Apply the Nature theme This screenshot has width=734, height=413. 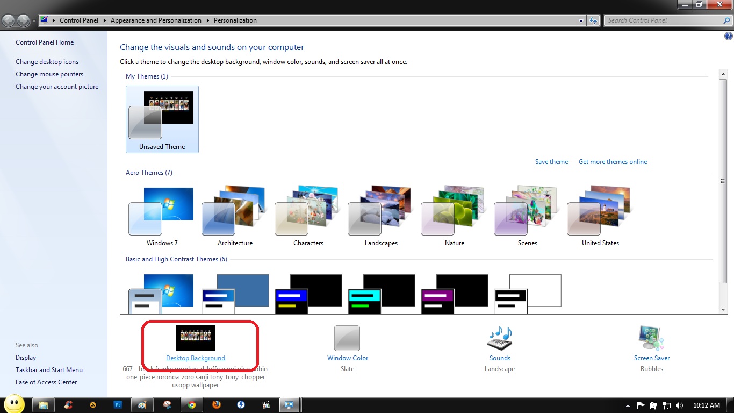pos(454,216)
